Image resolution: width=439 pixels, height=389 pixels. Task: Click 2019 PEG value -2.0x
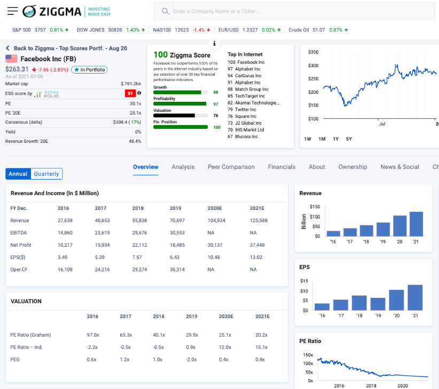[x=191, y=359]
